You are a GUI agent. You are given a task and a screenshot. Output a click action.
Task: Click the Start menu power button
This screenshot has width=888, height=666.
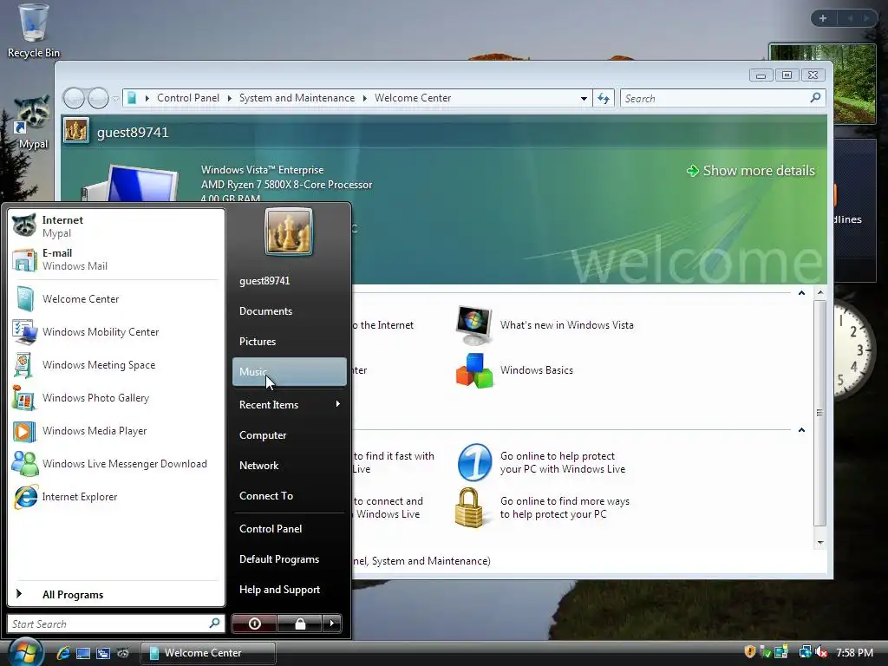click(254, 624)
